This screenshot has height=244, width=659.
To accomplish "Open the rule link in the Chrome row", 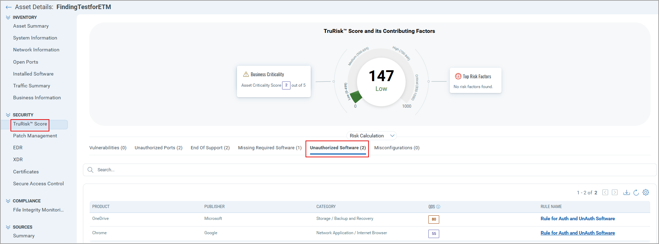I will [x=577, y=233].
